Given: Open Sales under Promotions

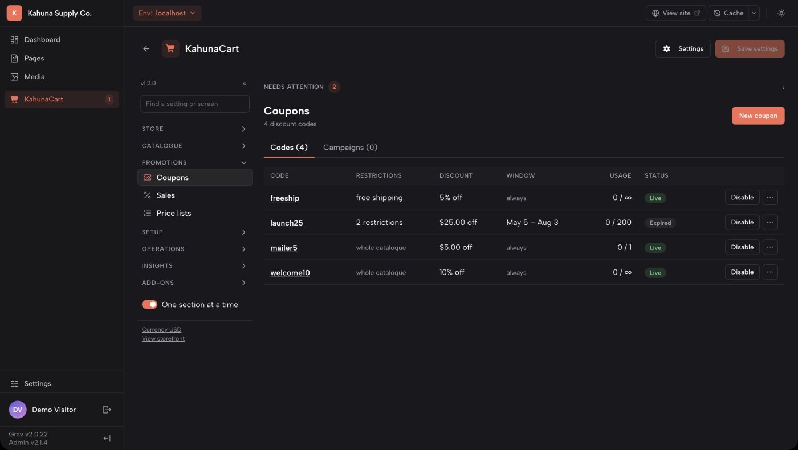Looking at the screenshot, I should click(x=195, y=195).
